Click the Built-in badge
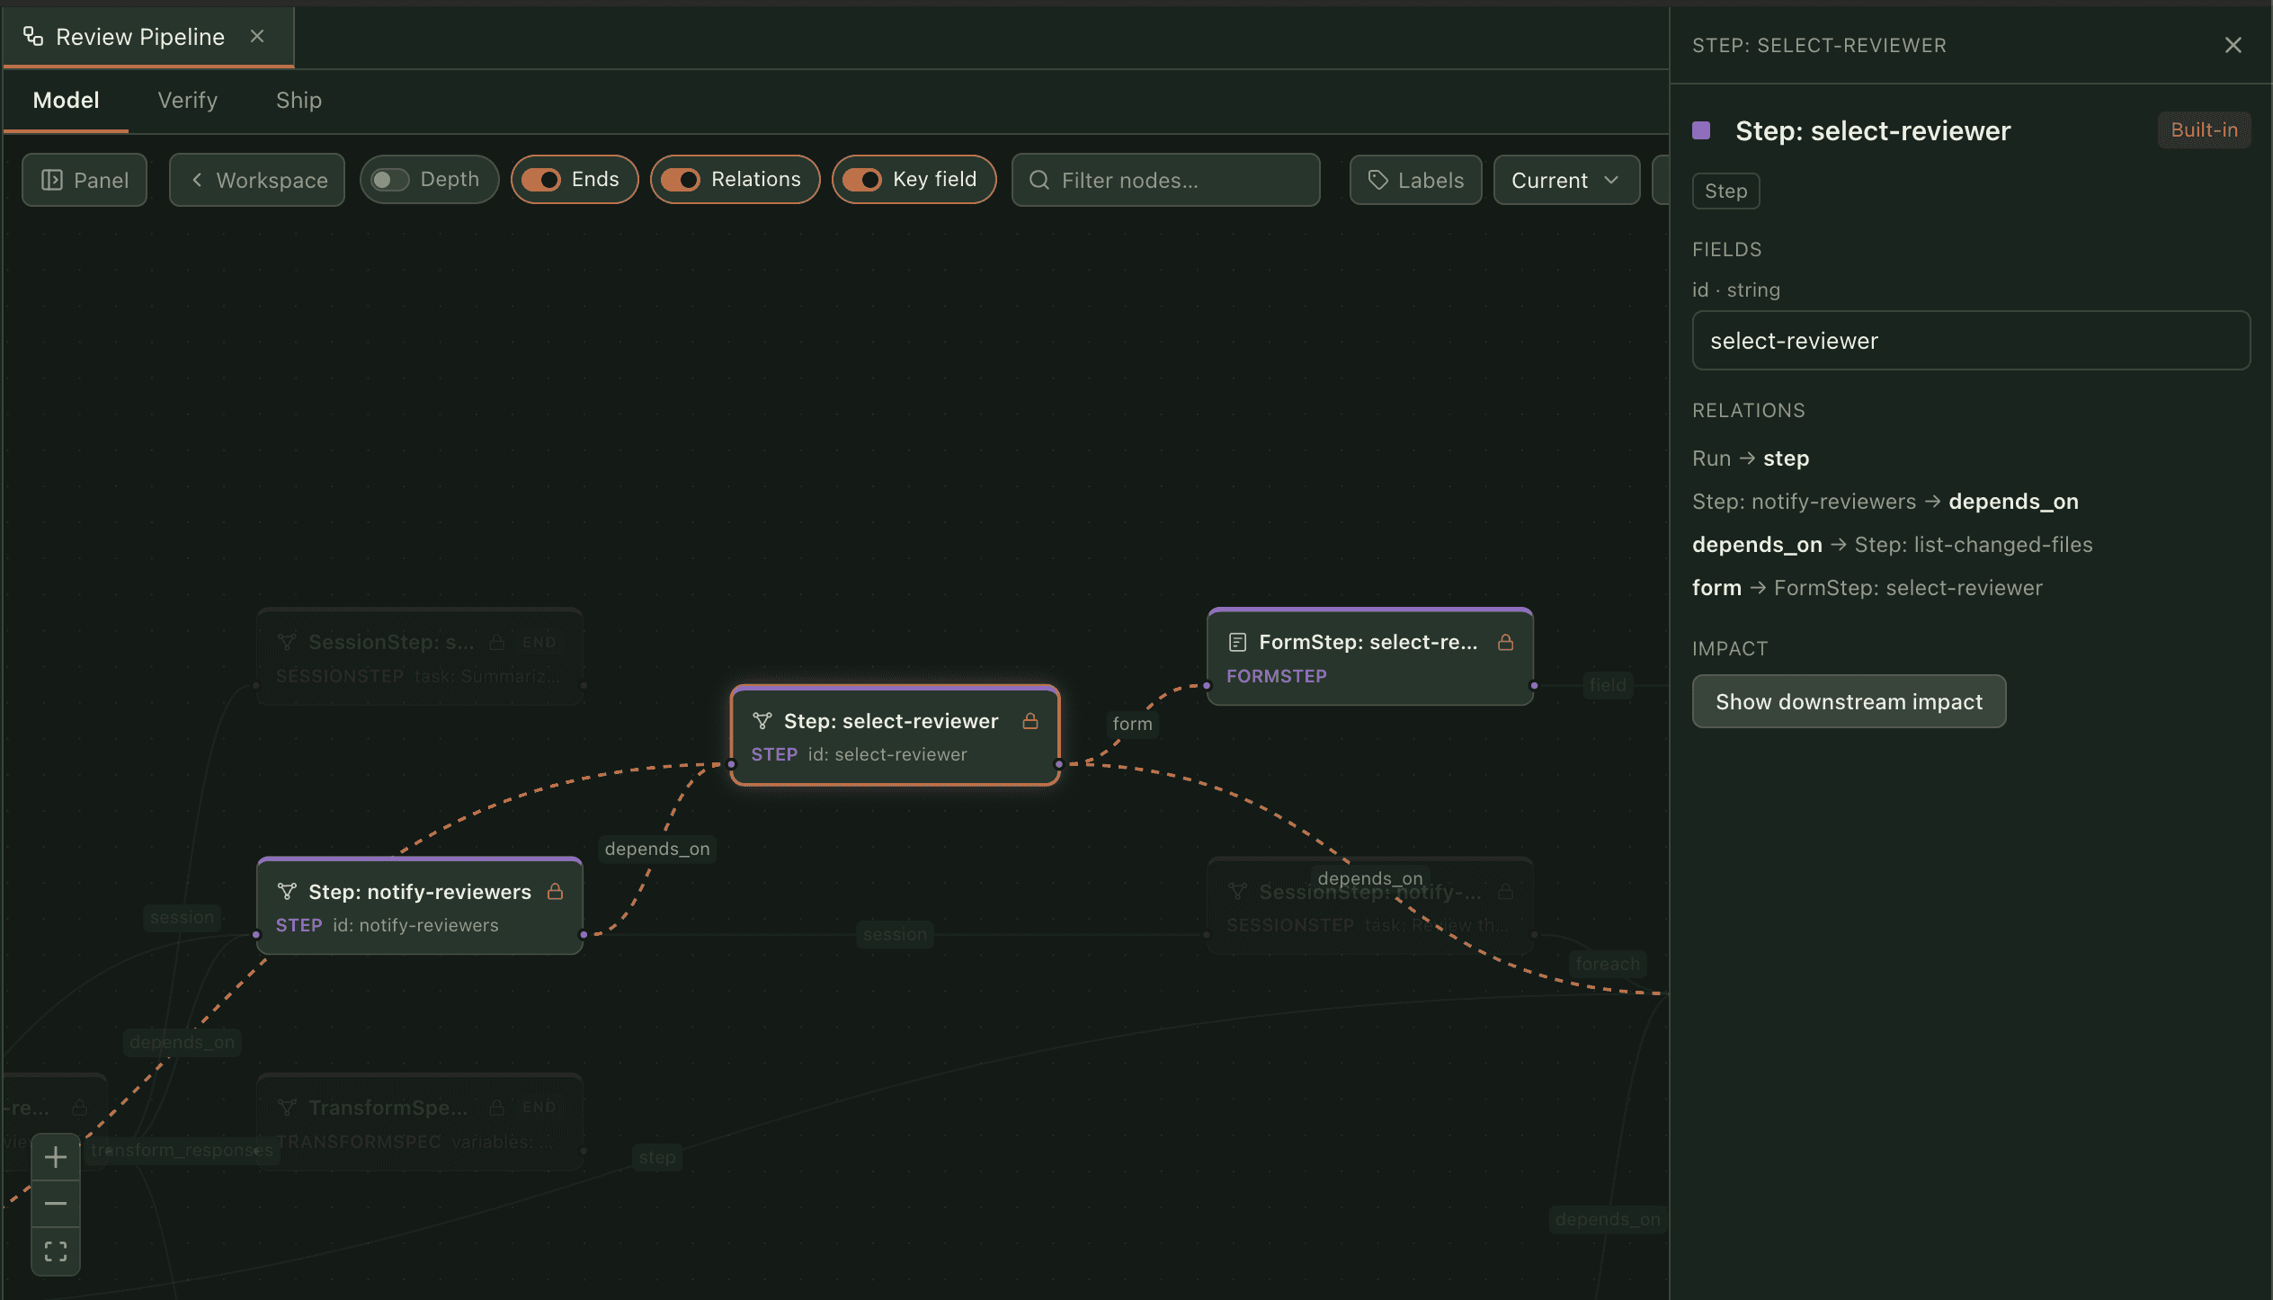The height and width of the screenshot is (1300, 2273). [2204, 130]
